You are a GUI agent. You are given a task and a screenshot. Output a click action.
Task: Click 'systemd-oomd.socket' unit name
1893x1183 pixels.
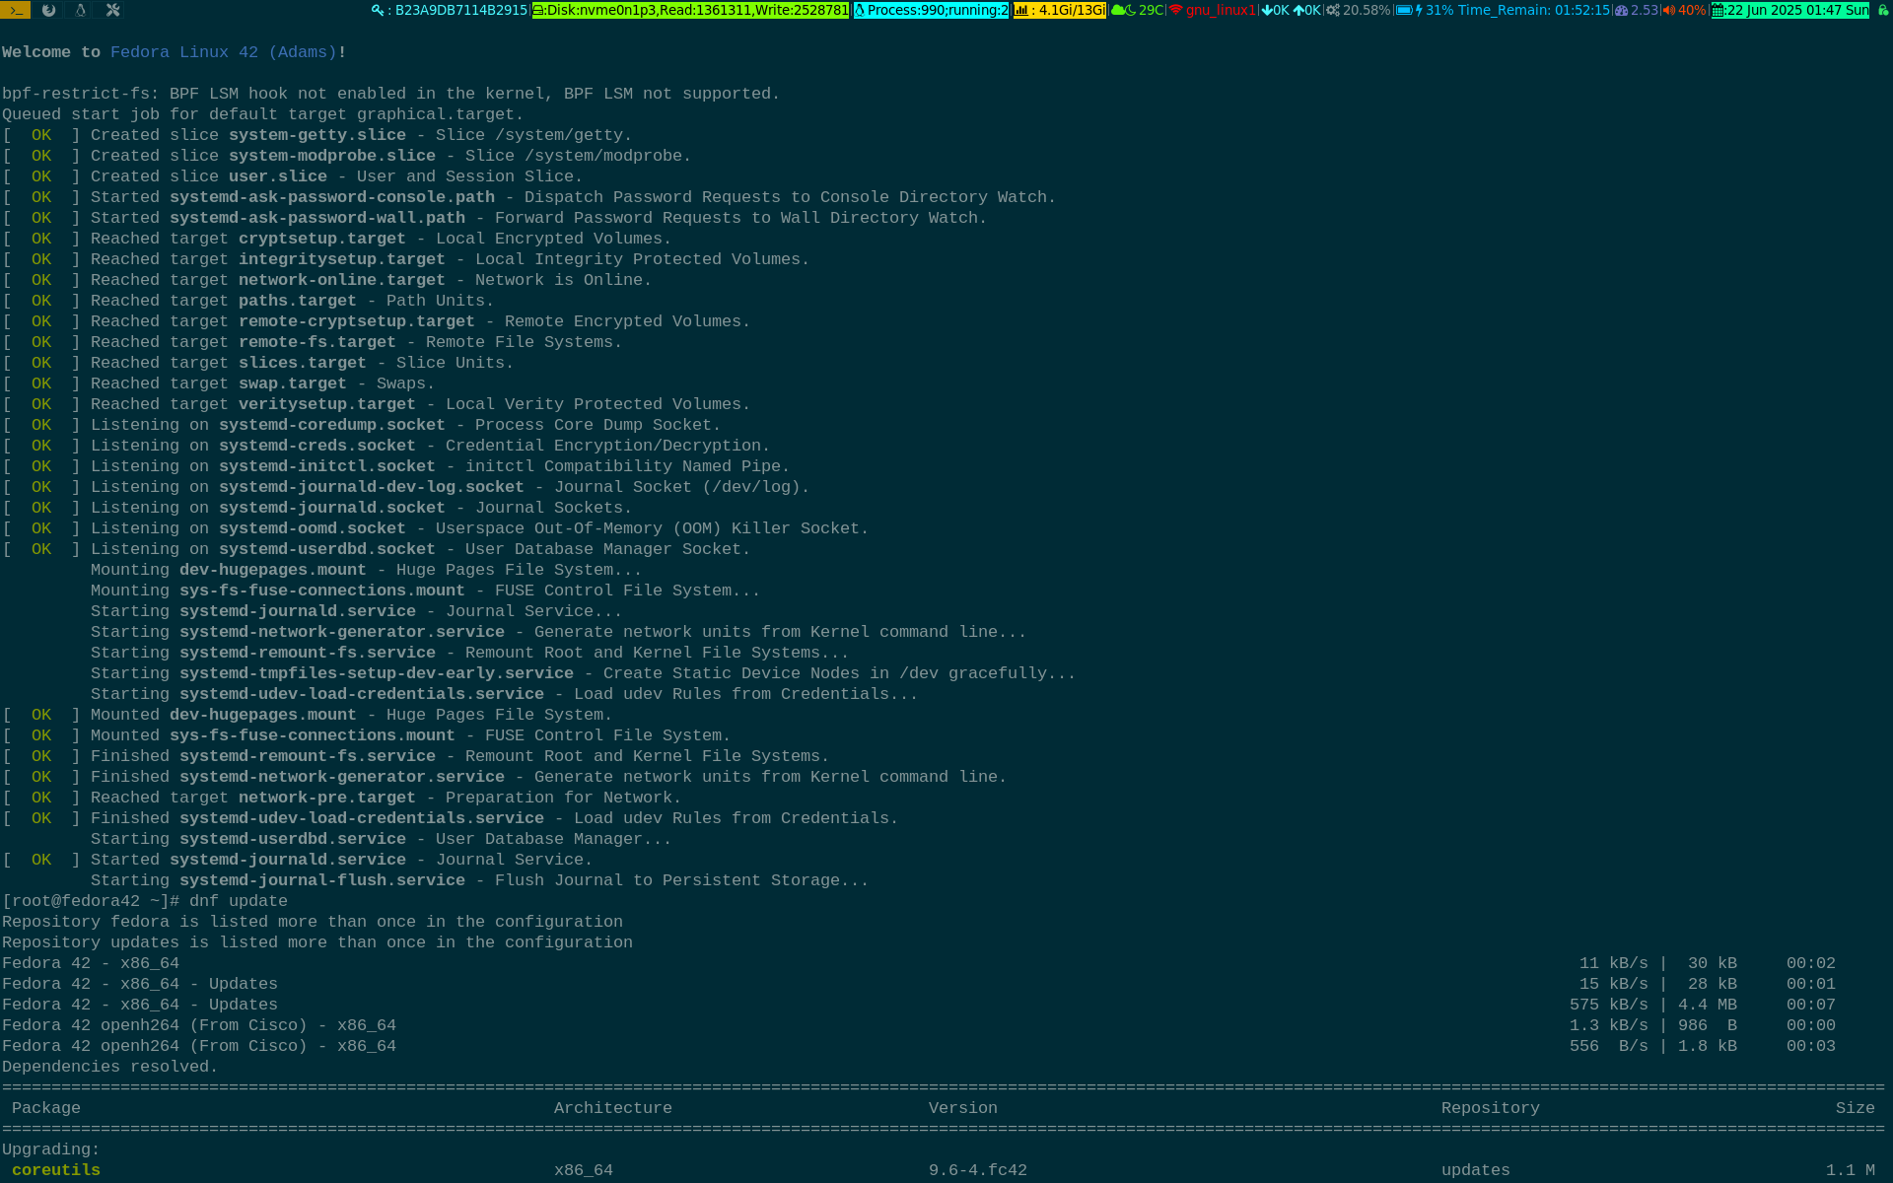coord(313,528)
